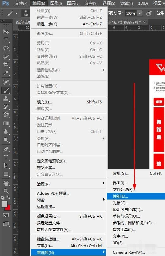Select 性能(E)... in preferences submenu
The height and width of the screenshot is (256, 165).
coord(136,196)
